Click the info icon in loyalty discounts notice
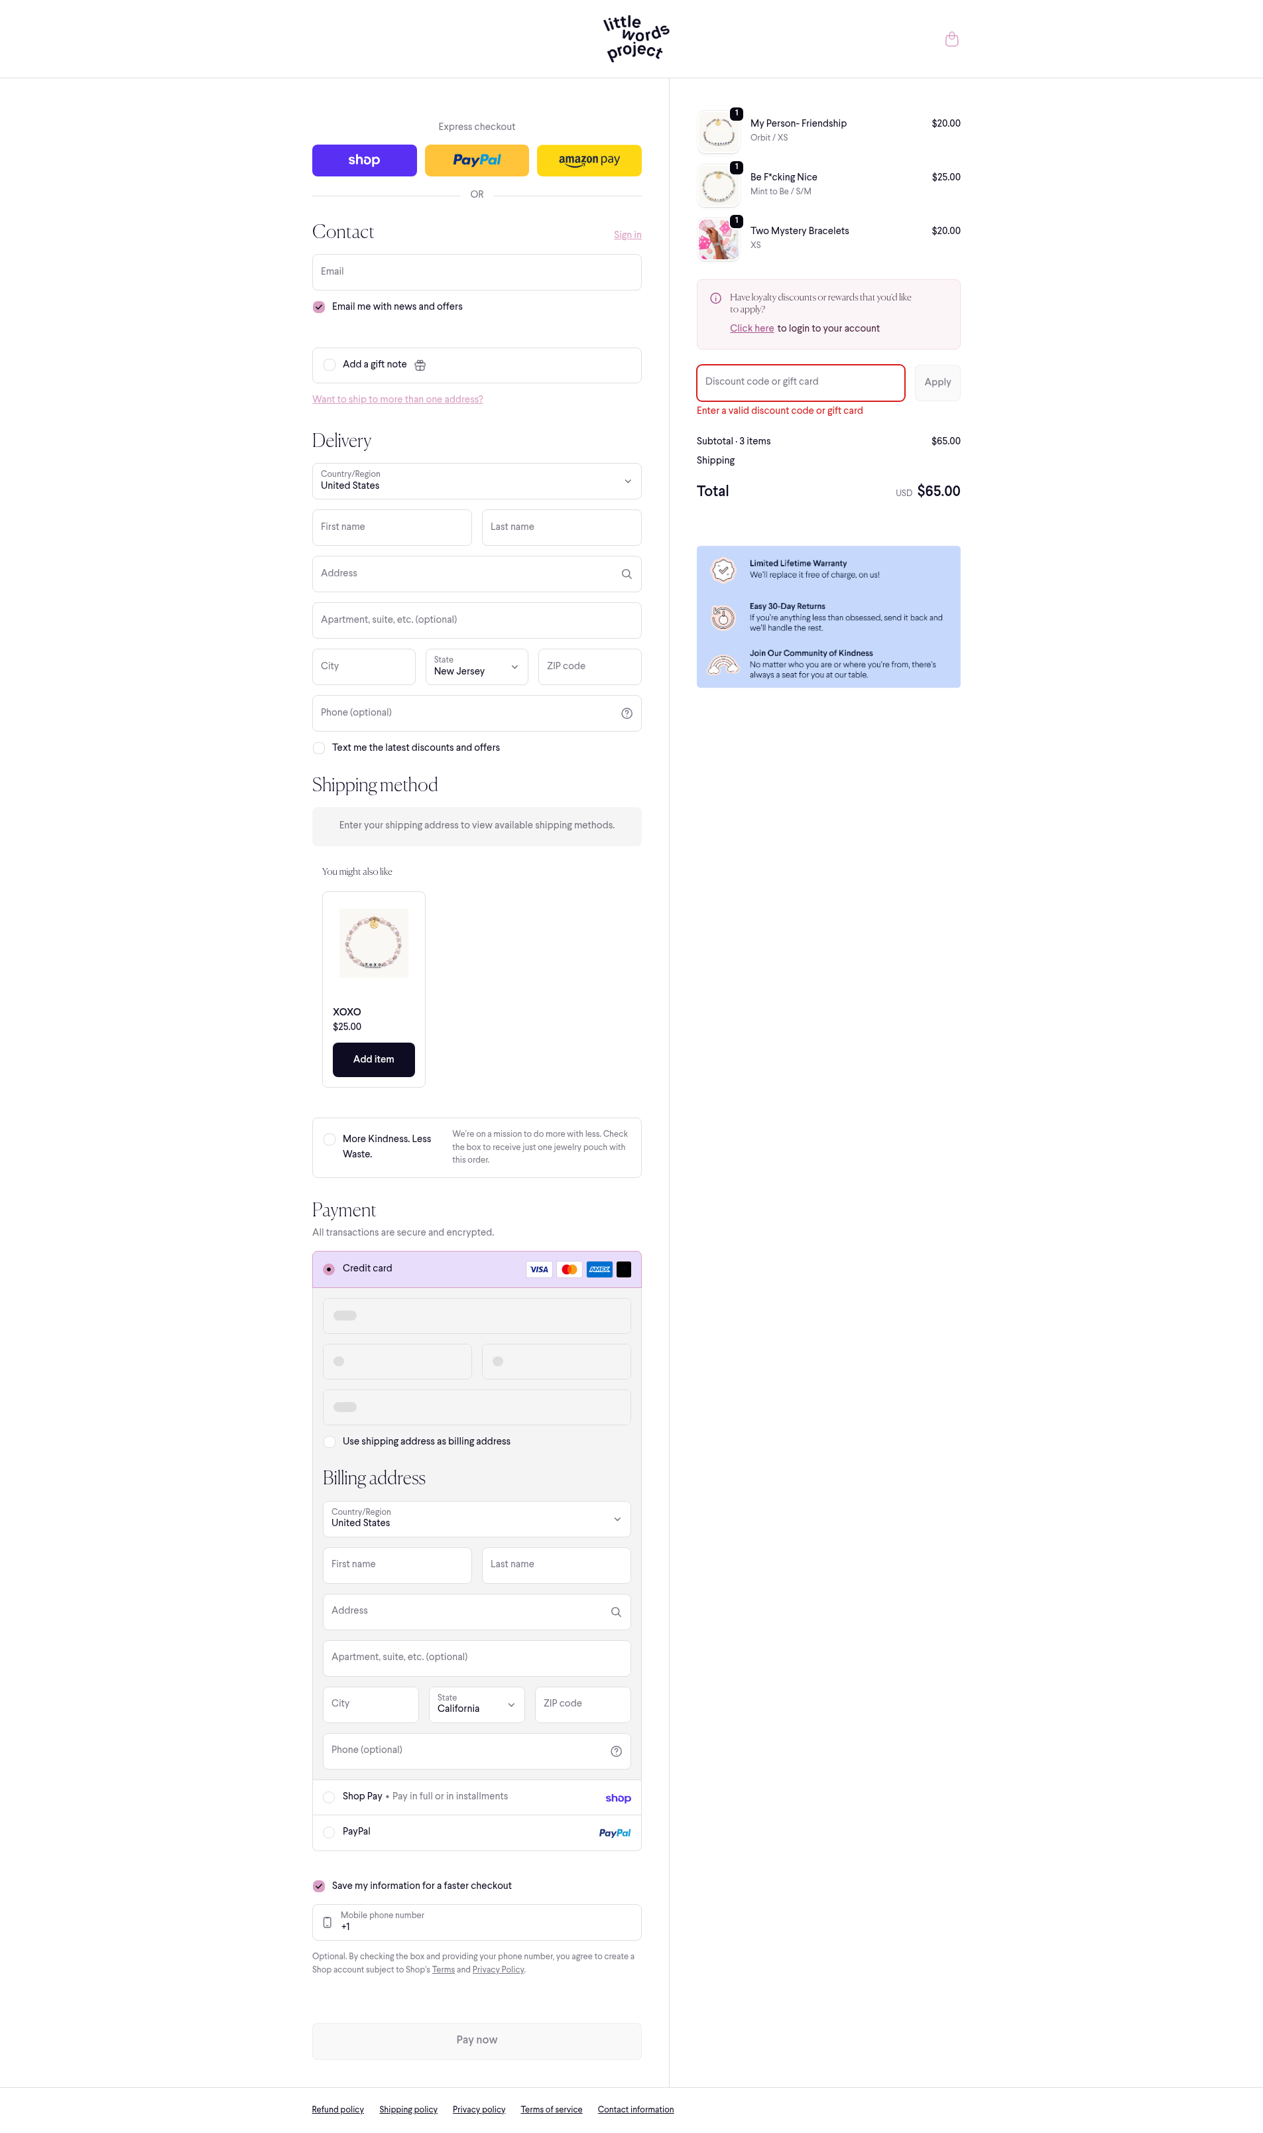The image size is (1263, 2133). (716, 298)
